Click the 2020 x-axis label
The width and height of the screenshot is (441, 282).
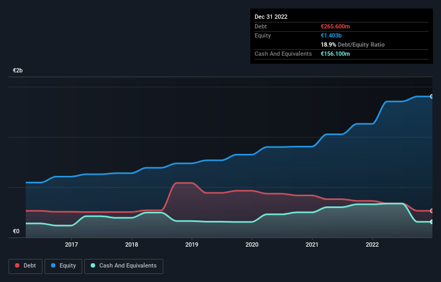(252, 244)
